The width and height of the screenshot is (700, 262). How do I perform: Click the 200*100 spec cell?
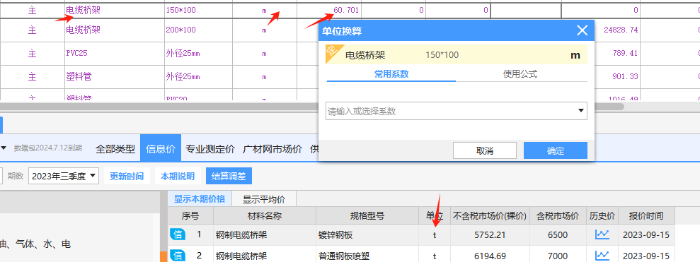(x=198, y=30)
